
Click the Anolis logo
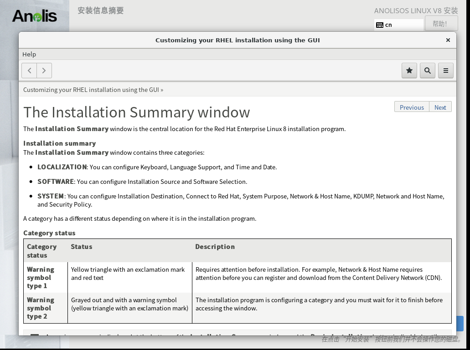click(35, 16)
